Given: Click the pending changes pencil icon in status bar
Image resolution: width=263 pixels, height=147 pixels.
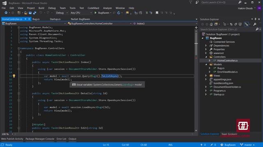Looking at the screenshot, I should pos(212,145).
